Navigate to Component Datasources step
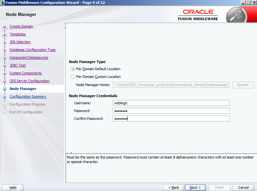This screenshot has height=191, width=257. pyautogui.click(x=29, y=57)
